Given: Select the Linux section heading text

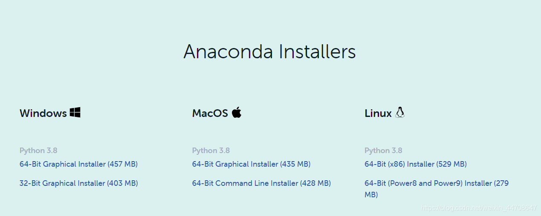Looking at the screenshot, I should click(378, 113).
